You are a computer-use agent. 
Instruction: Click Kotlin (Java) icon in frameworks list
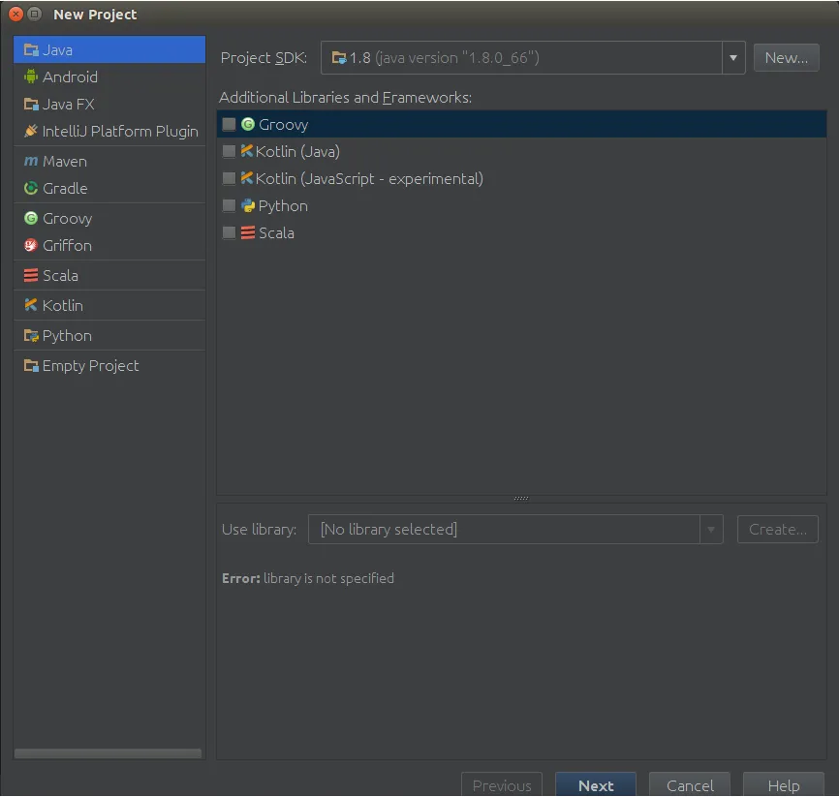click(x=247, y=151)
